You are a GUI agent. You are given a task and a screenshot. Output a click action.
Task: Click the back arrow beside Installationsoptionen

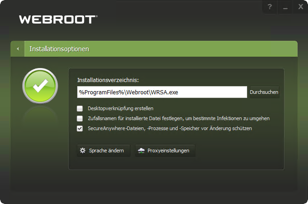click(x=18, y=49)
